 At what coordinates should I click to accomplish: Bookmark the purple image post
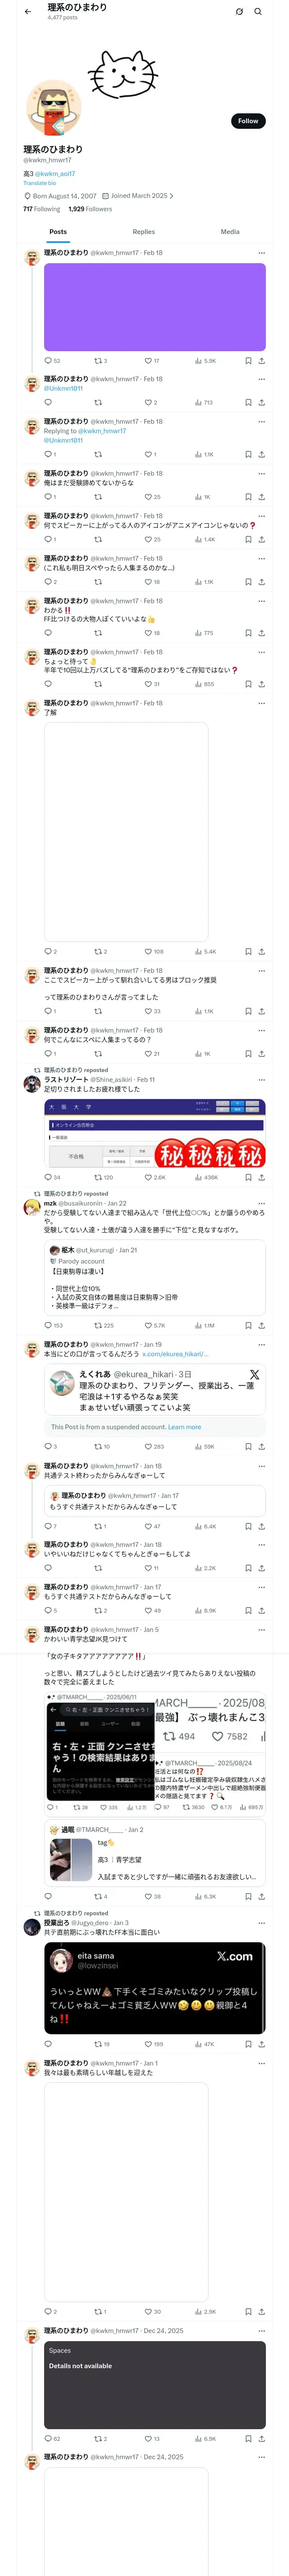(247, 361)
